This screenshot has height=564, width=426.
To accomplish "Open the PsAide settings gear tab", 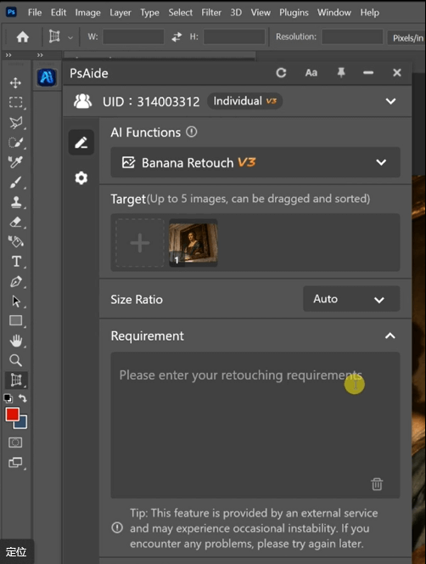I will pos(81,178).
